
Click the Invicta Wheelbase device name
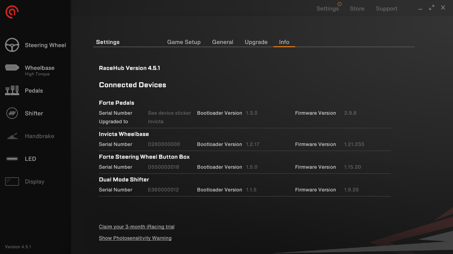pyautogui.click(x=124, y=134)
